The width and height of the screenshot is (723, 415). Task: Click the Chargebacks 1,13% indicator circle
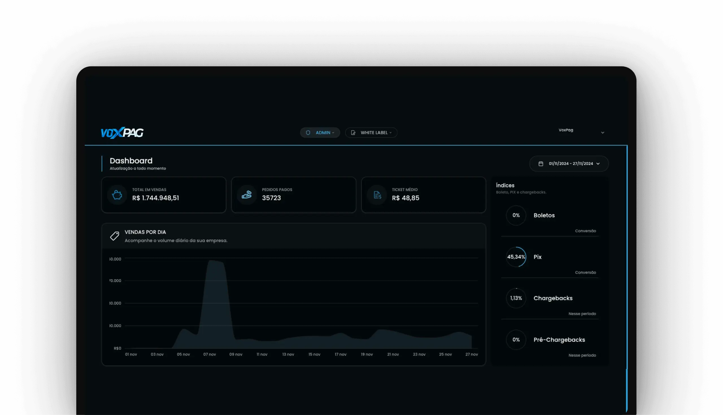pyautogui.click(x=516, y=298)
